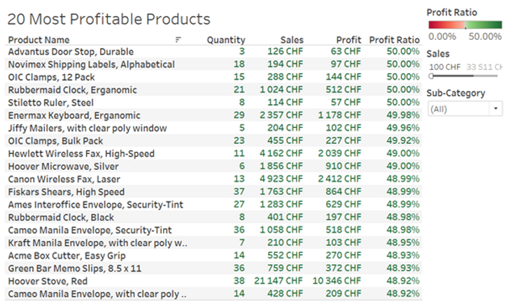Select Rubbermaid Clock, Erganomic
Image resolution: width=508 pixels, height=306 pixels.
coord(72,89)
